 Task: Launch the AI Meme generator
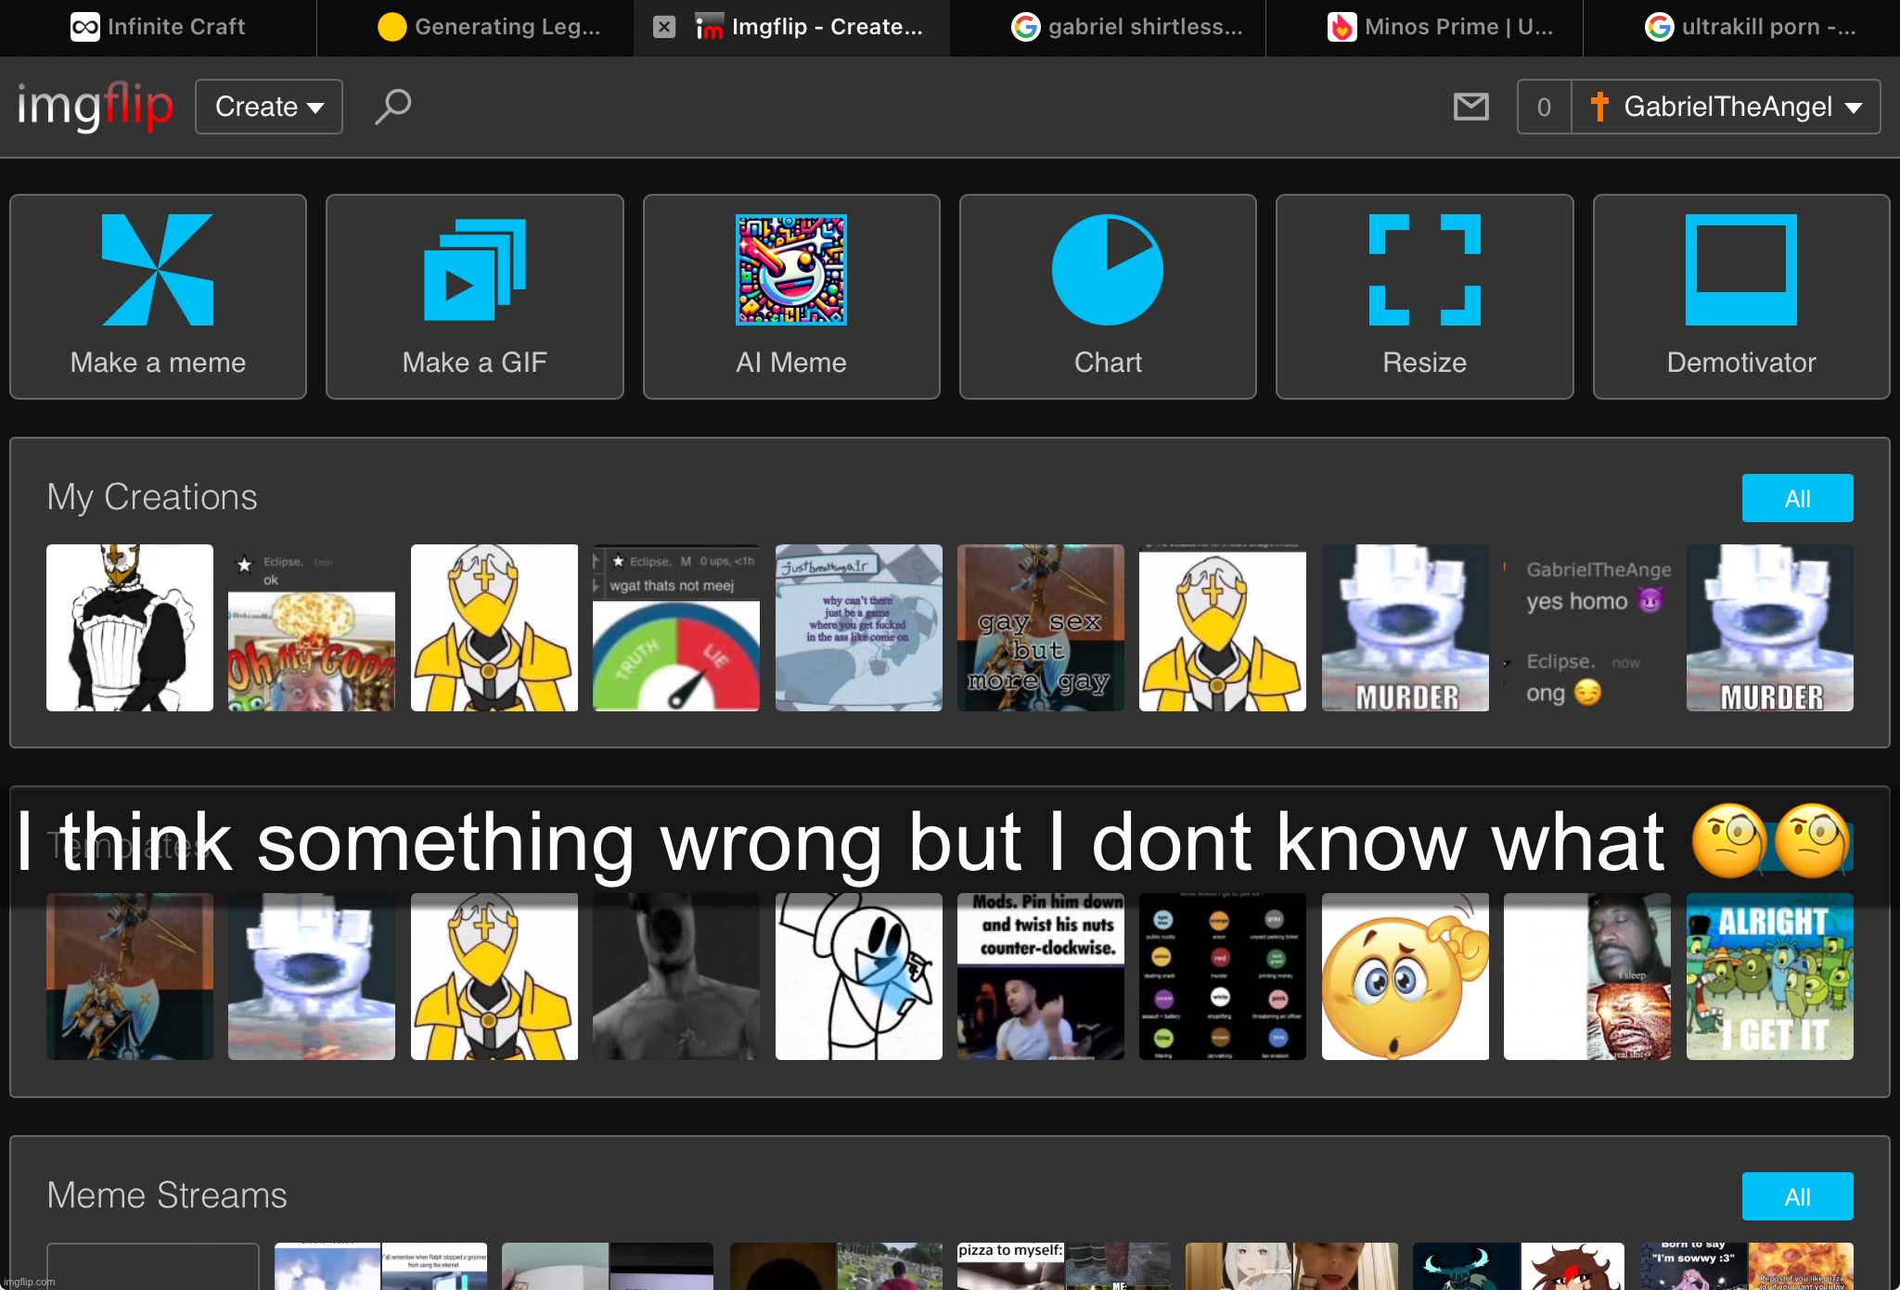coord(791,297)
